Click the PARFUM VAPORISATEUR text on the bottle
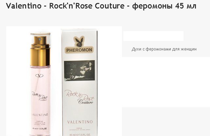This screenshot has width=210, height=136. [40, 123]
